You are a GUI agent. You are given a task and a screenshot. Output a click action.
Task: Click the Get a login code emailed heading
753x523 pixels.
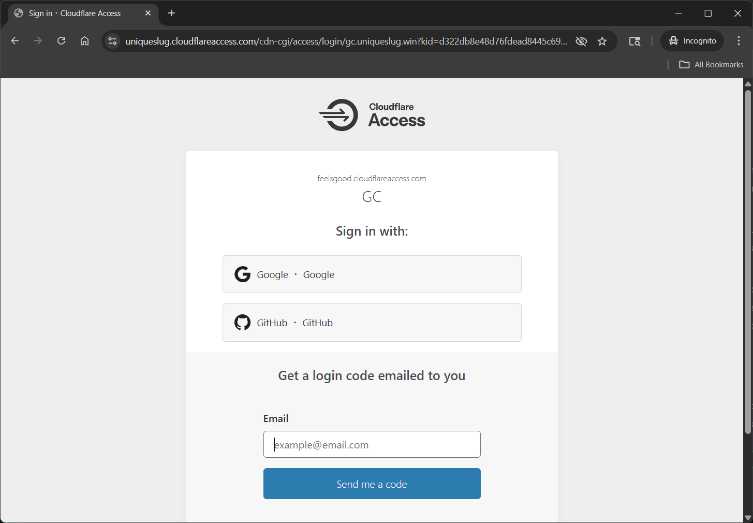(372, 376)
